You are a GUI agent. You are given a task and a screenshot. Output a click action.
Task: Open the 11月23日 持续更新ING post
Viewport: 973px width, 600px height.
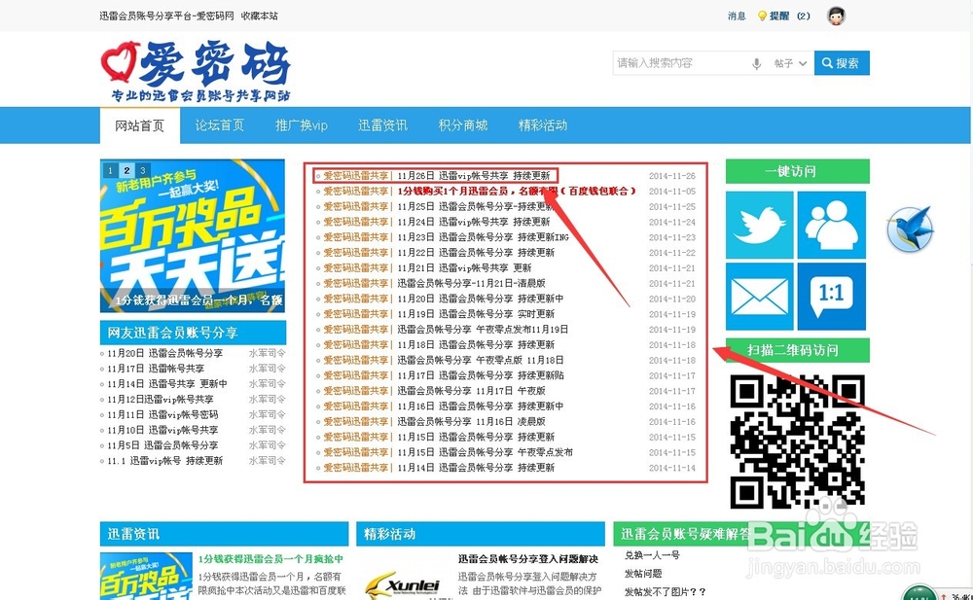pyautogui.click(x=483, y=237)
